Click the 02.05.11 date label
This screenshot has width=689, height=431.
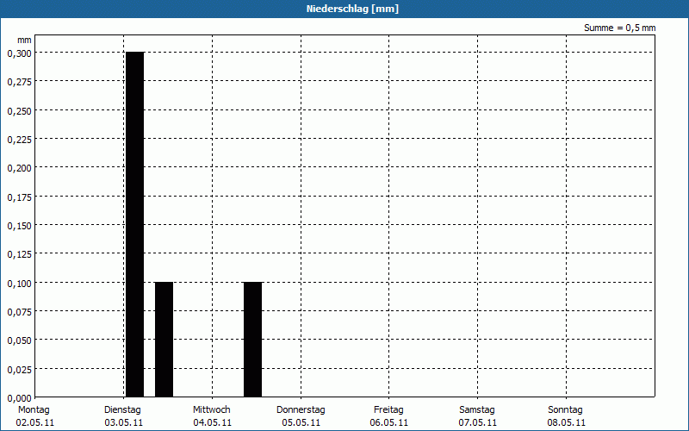(35, 423)
